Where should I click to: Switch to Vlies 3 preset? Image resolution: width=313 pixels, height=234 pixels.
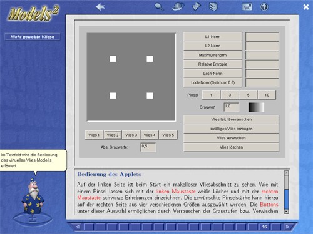131,135
